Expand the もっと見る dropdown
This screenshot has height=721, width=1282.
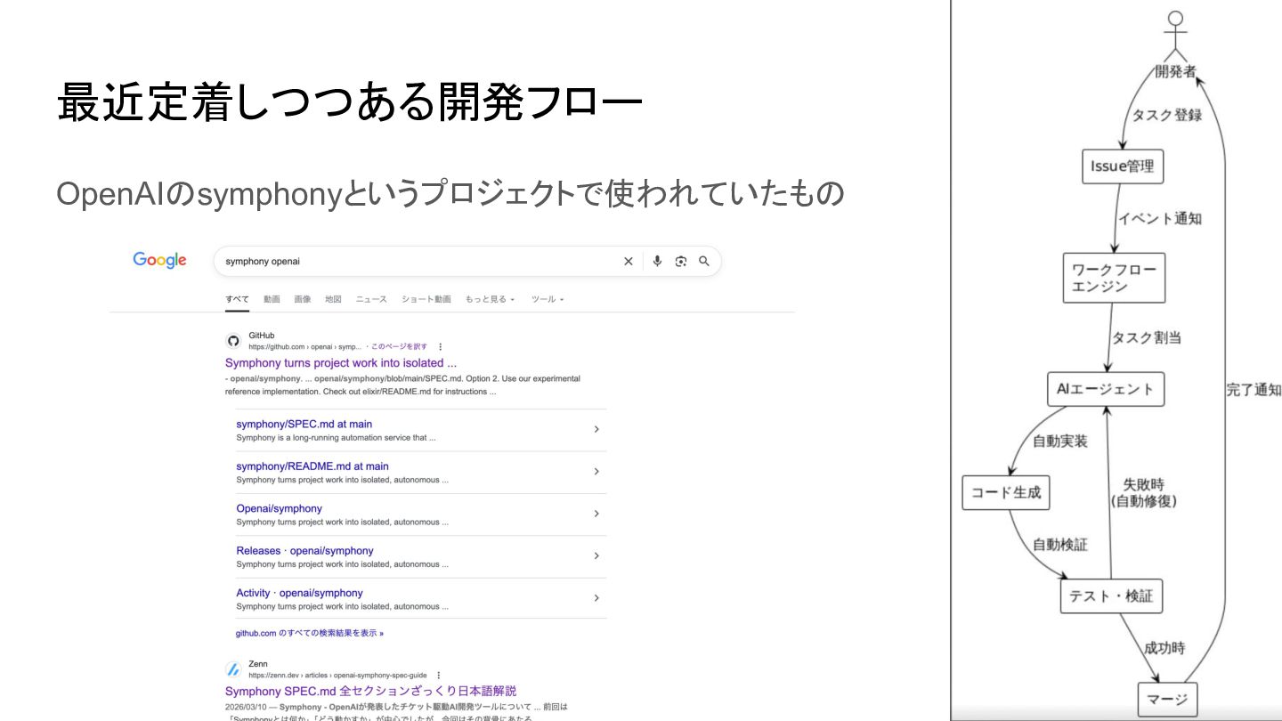pyautogui.click(x=490, y=299)
